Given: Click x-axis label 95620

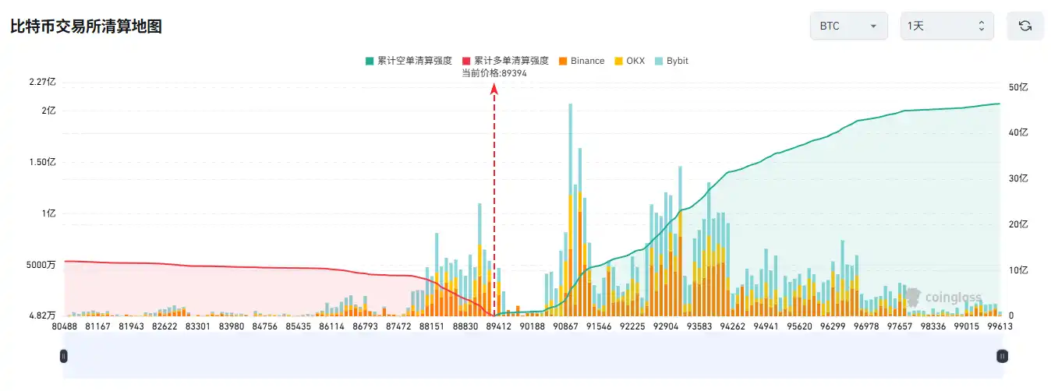Looking at the screenshot, I should point(799,328).
